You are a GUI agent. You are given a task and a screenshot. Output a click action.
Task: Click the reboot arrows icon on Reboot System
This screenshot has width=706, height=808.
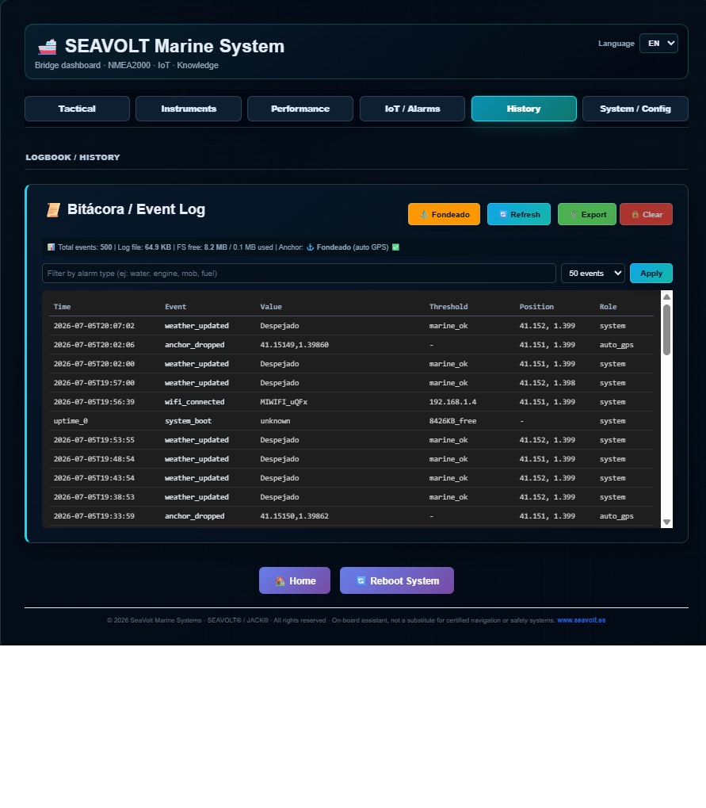click(x=361, y=580)
